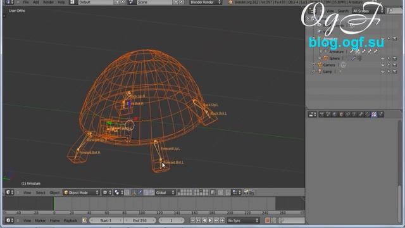
Task: Open the All Scenes display dropdown
Action: [x=368, y=11]
